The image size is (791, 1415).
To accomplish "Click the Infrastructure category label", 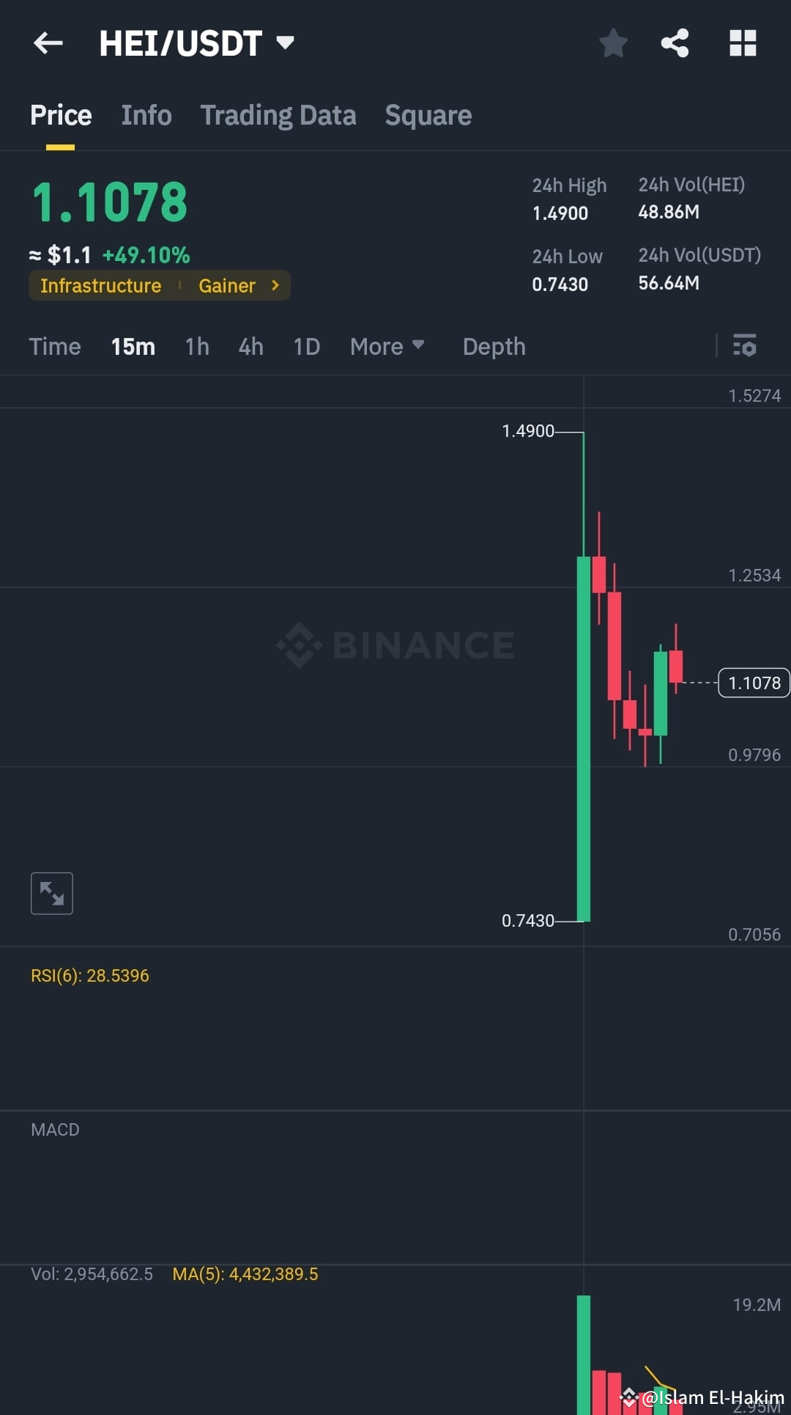I will pyautogui.click(x=101, y=285).
